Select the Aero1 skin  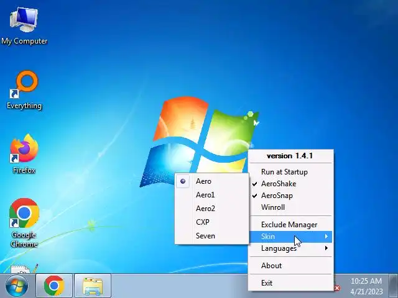pos(211,195)
